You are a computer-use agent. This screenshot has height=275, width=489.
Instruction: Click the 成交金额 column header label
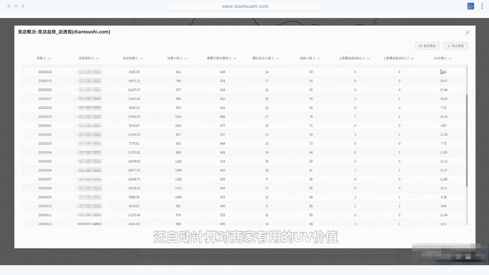click(x=129, y=58)
